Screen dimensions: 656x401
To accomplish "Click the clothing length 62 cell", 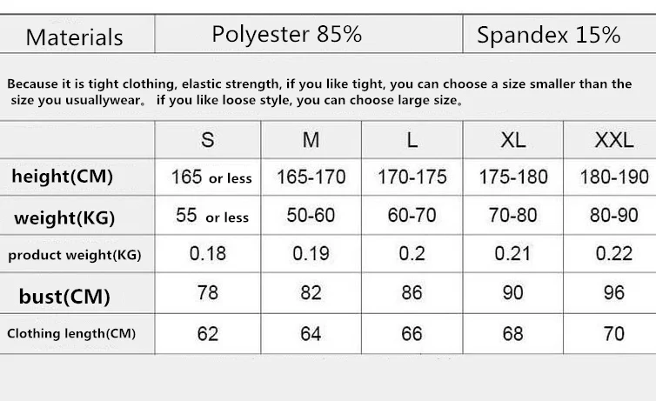I will pos(208,334).
